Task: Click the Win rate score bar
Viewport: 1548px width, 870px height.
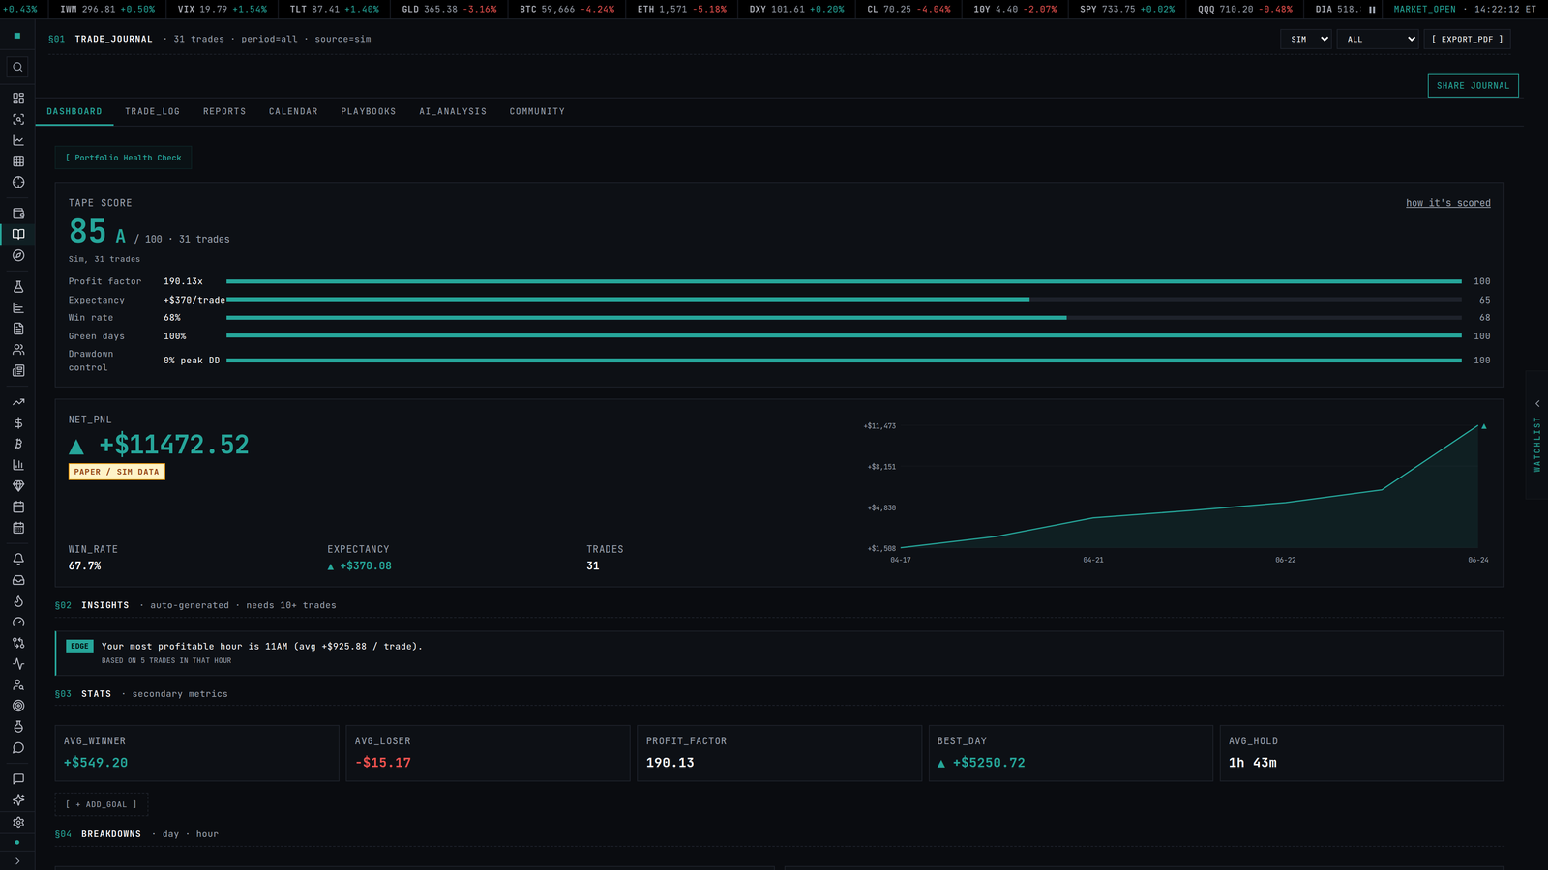Action: (844, 318)
